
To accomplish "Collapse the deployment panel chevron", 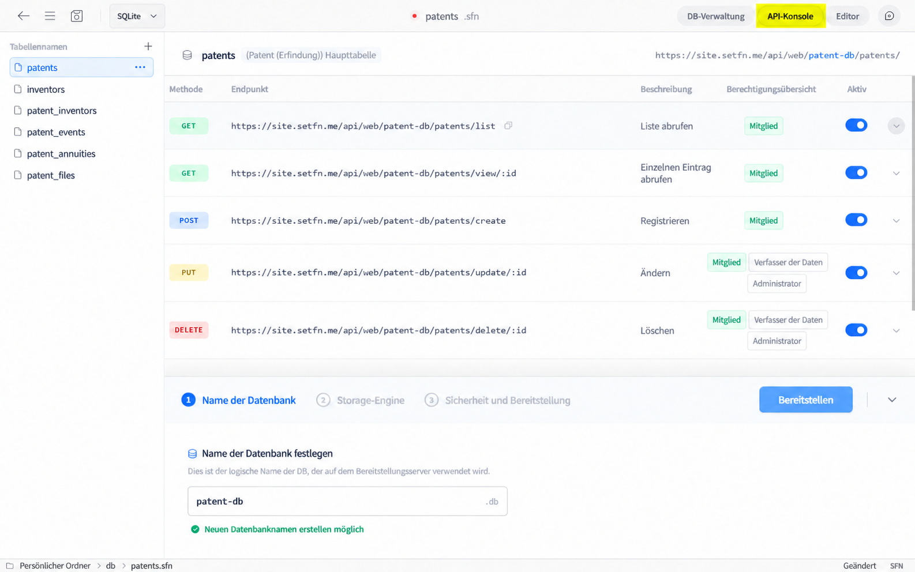I will coord(892,400).
